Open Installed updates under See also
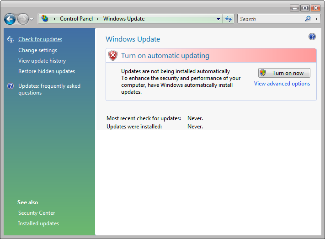The width and height of the screenshot is (325, 239). pos(38,223)
